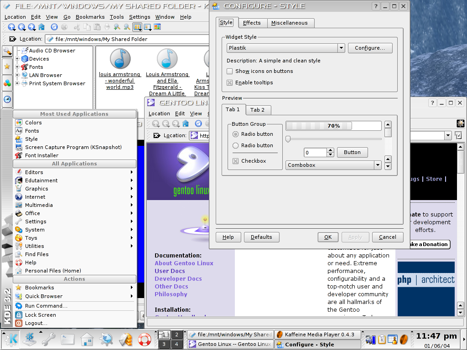Expand Fonts tree node in sidebar
The height and width of the screenshot is (350, 467).
tap(17, 67)
